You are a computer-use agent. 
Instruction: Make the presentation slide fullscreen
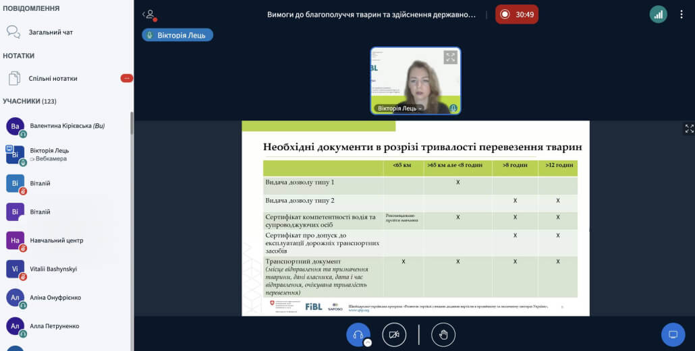pos(689,128)
